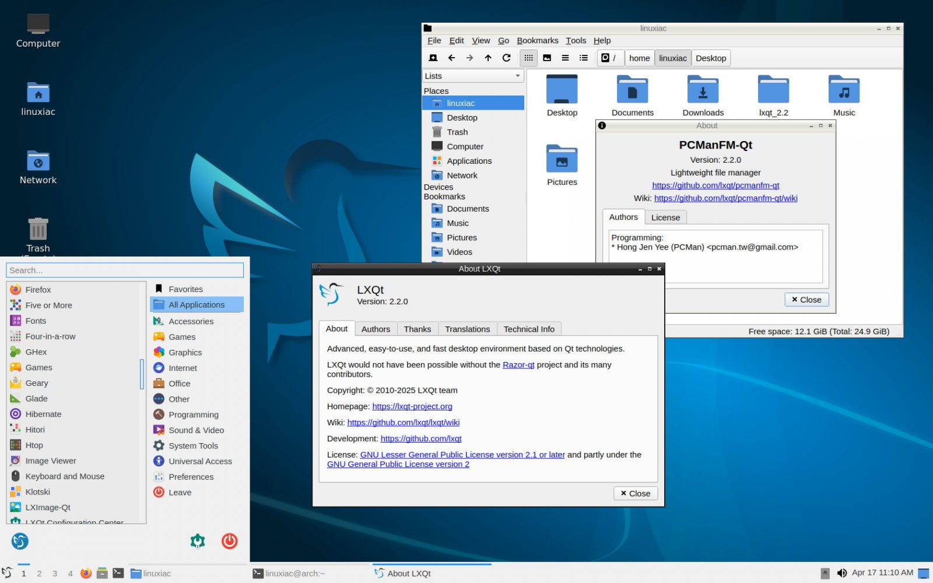This screenshot has height=583, width=933.
Task: Click the lxqt-project.org homepage link
Action: click(412, 406)
